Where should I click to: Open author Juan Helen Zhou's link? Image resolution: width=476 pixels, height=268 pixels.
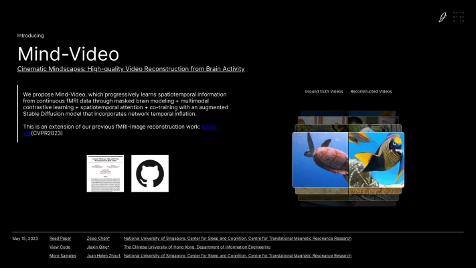pyautogui.click(x=104, y=256)
